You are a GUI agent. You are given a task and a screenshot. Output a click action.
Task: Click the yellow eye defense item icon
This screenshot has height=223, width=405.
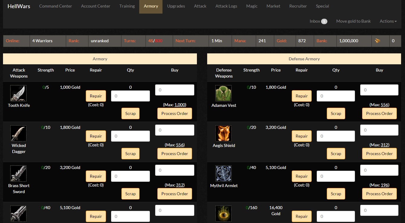tap(223, 213)
